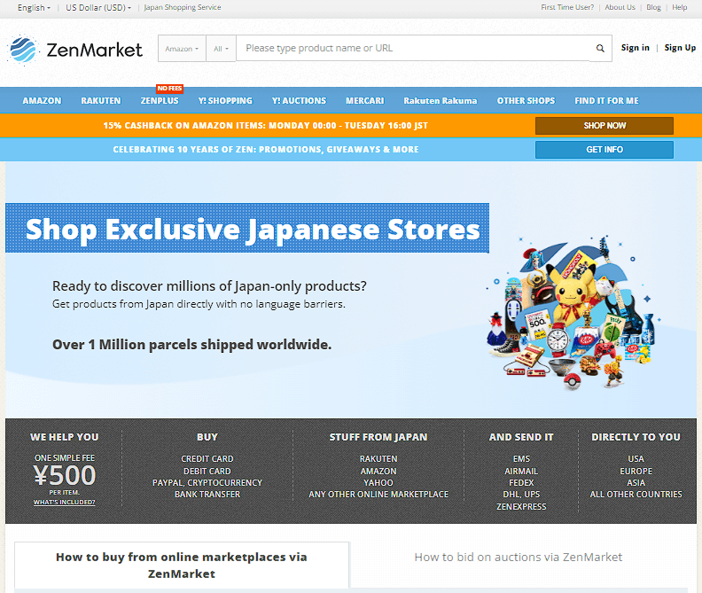The width and height of the screenshot is (702, 593).
Task: Click AIRMAIL in the shipping list
Action: 521,472
